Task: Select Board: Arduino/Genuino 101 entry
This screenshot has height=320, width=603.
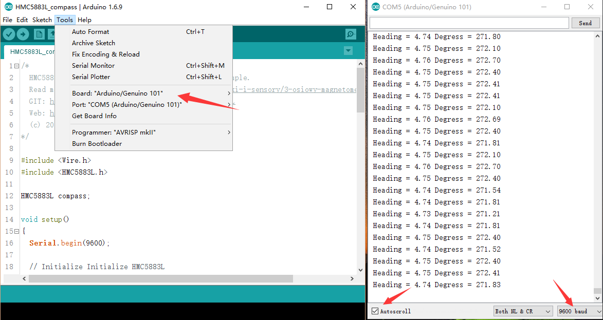Action: (144, 93)
